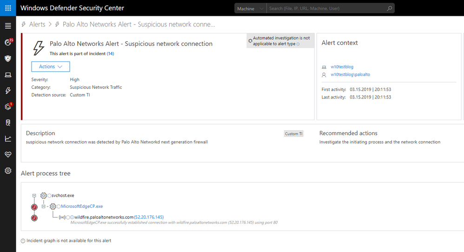Screen dimensions: 464x252
Task: Click the recommended action 'Investigate the initiating process' text
Action: pyautogui.click(x=380, y=142)
